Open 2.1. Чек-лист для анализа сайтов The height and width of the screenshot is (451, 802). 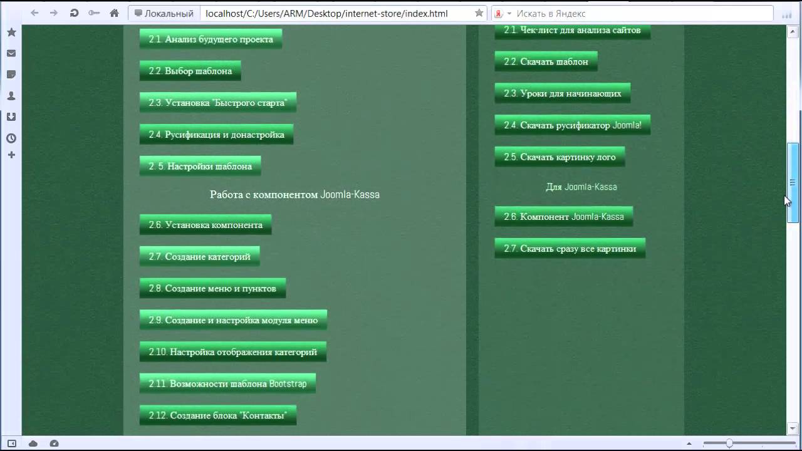572,31
